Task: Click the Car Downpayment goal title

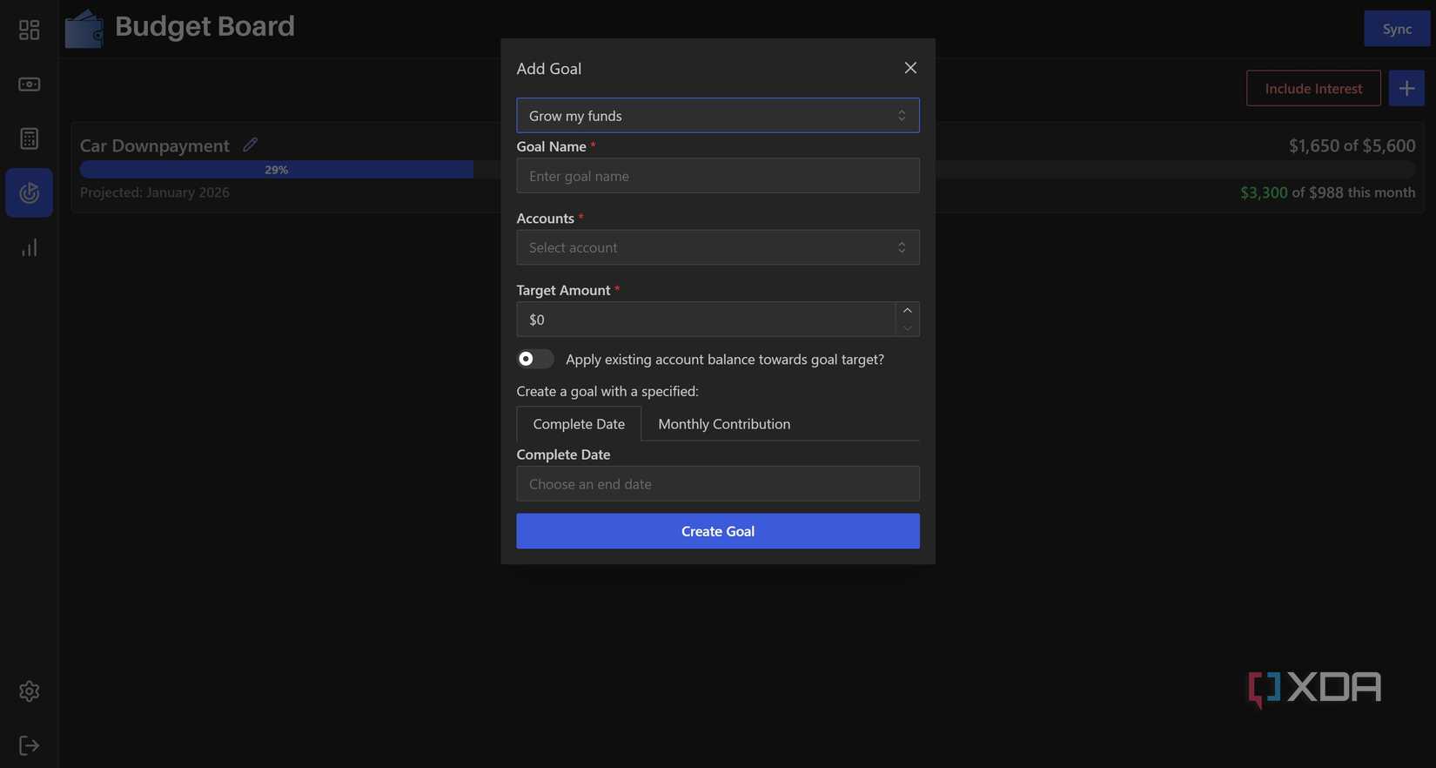Action: point(155,145)
